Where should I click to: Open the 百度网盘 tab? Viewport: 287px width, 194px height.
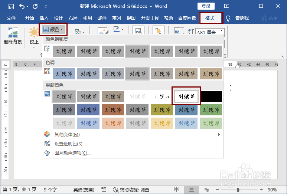point(187,18)
